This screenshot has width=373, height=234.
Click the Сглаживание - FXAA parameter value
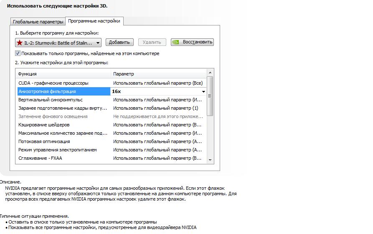(x=157, y=158)
